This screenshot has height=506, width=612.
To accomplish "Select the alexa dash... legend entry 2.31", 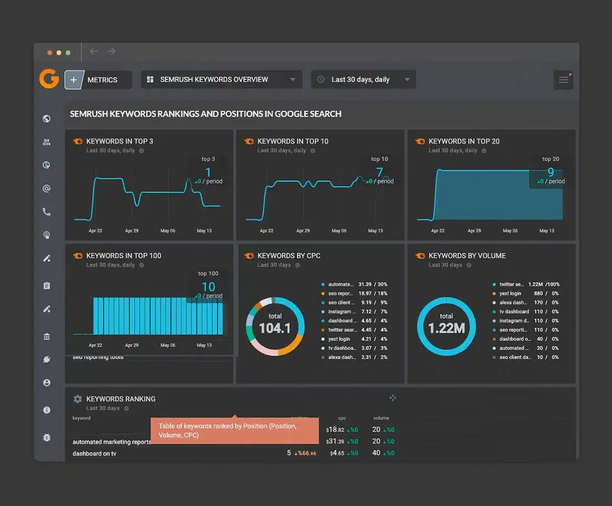I will pos(354,357).
